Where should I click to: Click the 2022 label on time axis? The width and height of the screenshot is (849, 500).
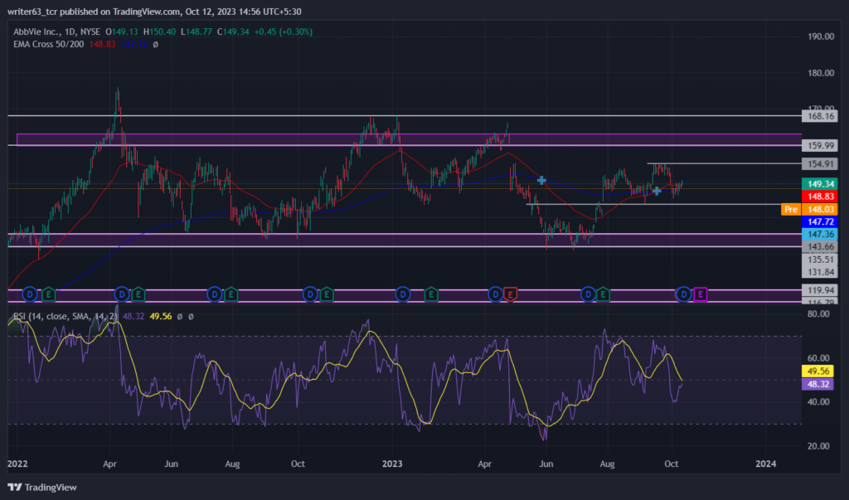[17, 464]
